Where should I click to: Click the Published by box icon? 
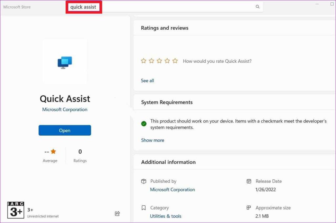(x=144, y=181)
